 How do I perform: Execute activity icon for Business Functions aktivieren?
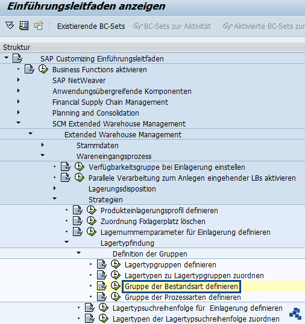tap(43, 69)
